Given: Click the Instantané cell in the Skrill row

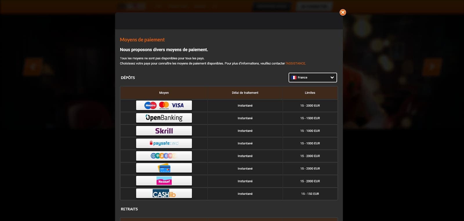Looking at the screenshot, I should click(x=245, y=131).
